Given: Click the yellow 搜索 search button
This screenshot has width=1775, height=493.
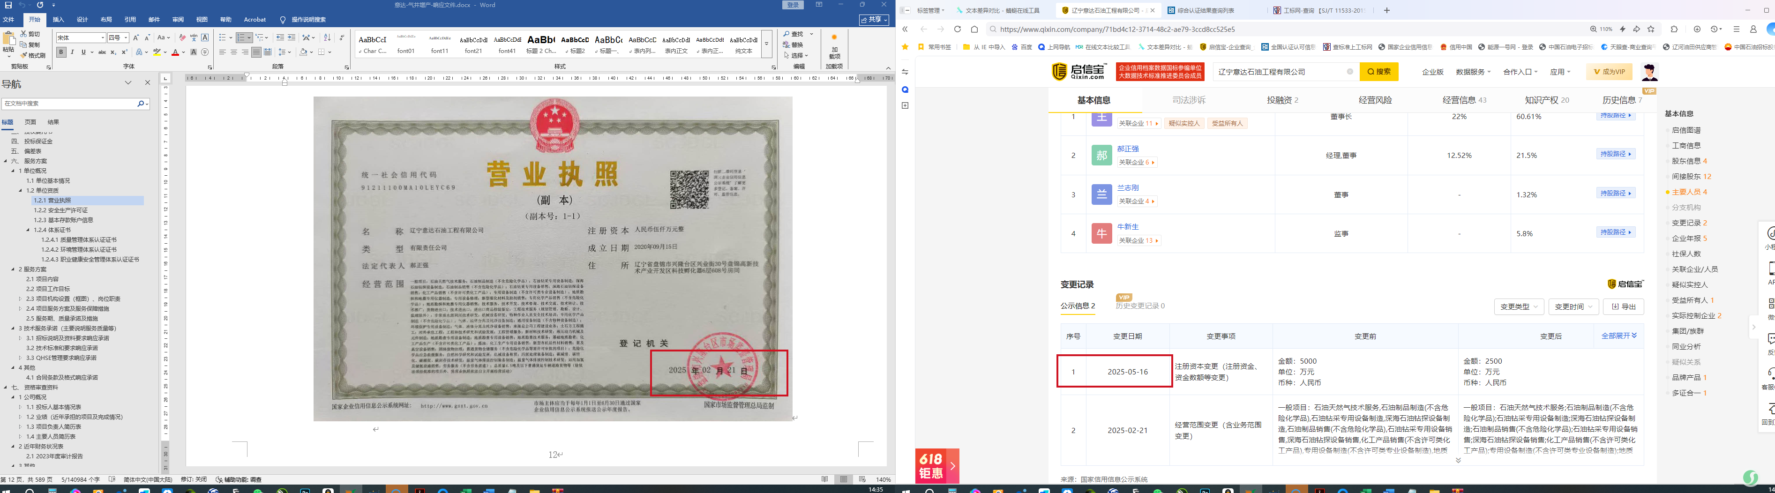Looking at the screenshot, I should [x=1379, y=72].
